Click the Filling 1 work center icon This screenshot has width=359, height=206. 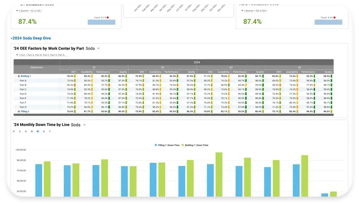19,112
